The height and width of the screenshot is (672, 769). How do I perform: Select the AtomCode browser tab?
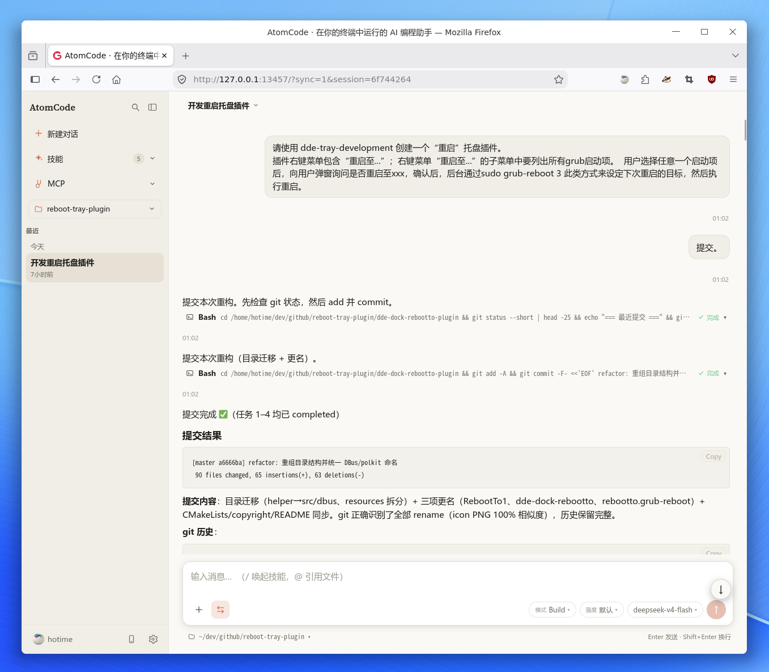(x=111, y=56)
